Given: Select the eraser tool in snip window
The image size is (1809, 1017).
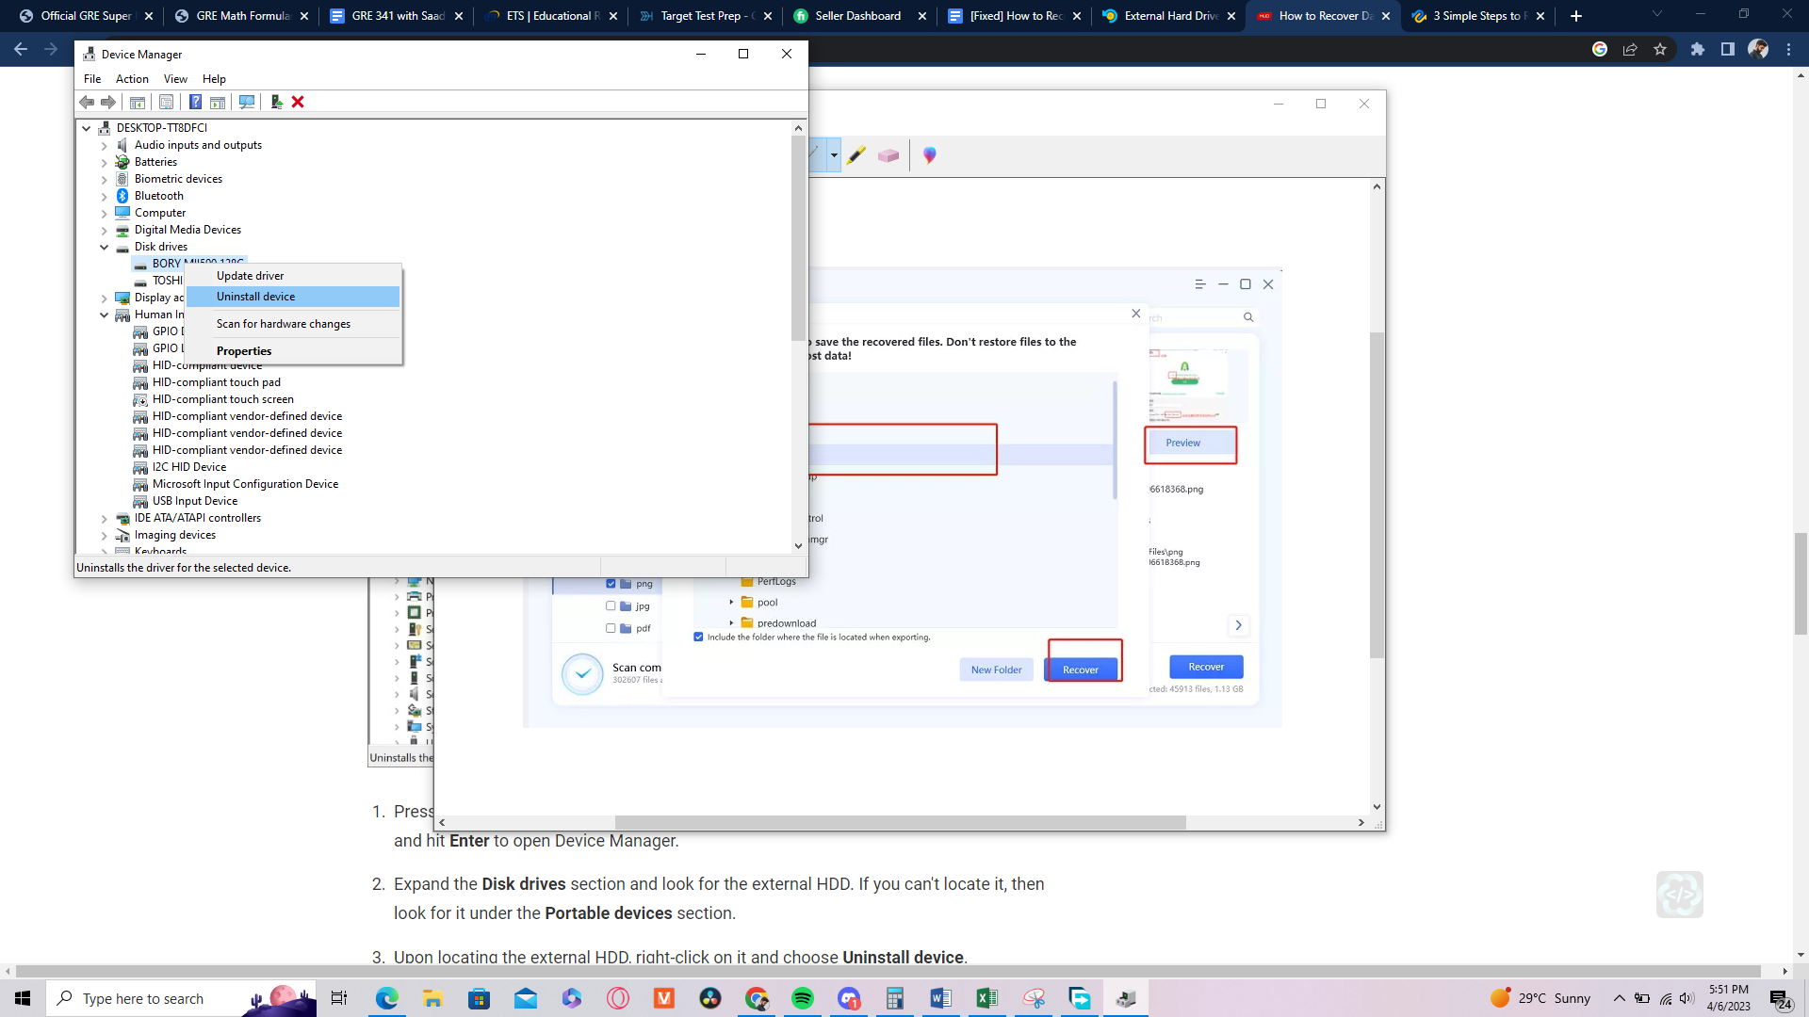Looking at the screenshot, I should 888,155.
